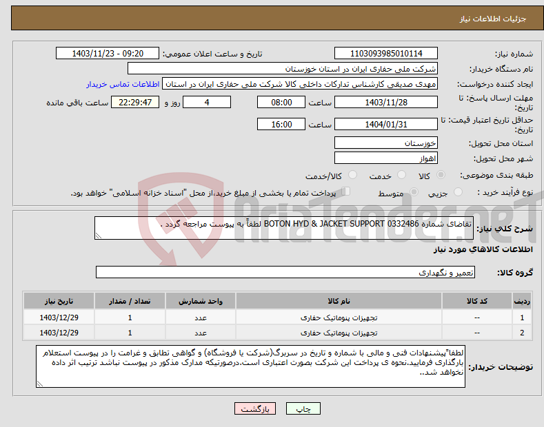Viewport: 544px width, 427px height.
Task: Toggle the اسناد خزانه اسلامی payment checkbox
Action: pyautogui.click(x=346, y=191)
